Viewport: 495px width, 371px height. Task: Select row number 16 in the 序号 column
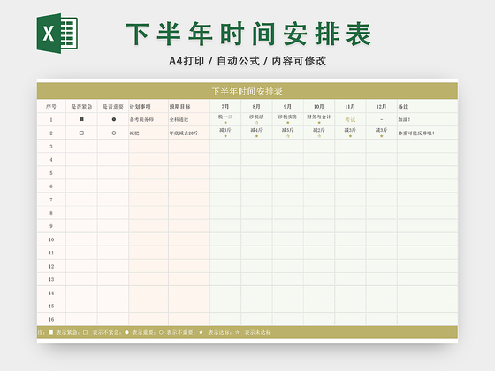tap(51, 319)
